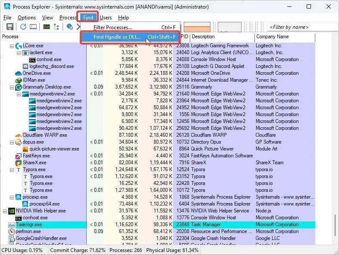
Task: Click the 'Module Art' company cell
Action: [x=267, y=149]
